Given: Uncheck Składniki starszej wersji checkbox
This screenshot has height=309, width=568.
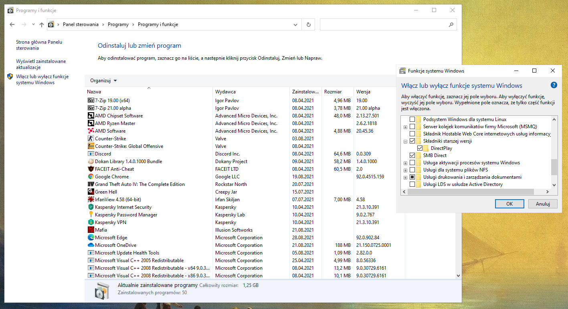Looking at the screenshot, I should 412,141.
